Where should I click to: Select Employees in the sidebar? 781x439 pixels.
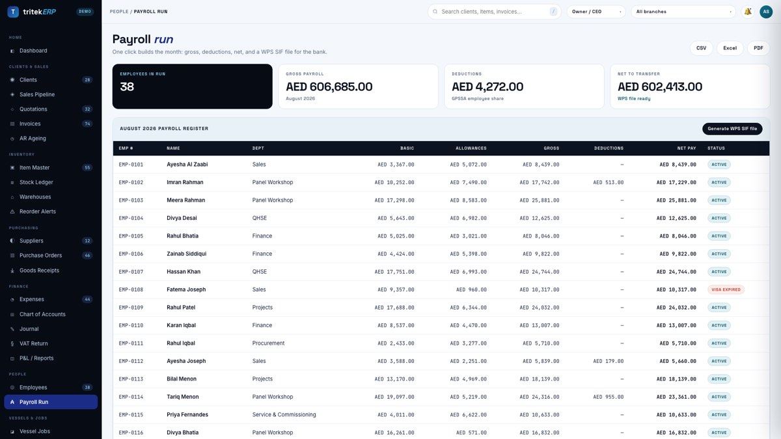(x=51, y=388)
